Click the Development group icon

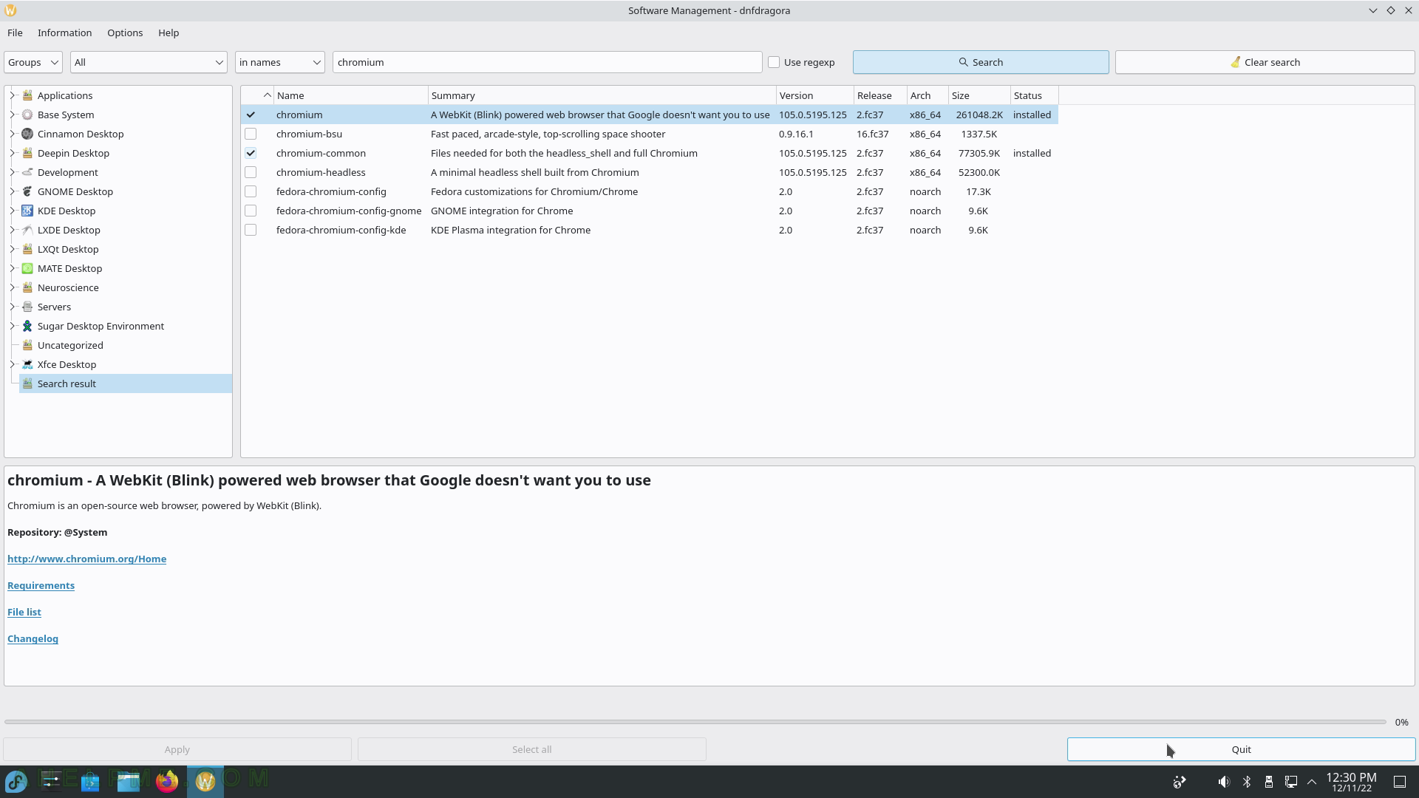click(27, 172)
